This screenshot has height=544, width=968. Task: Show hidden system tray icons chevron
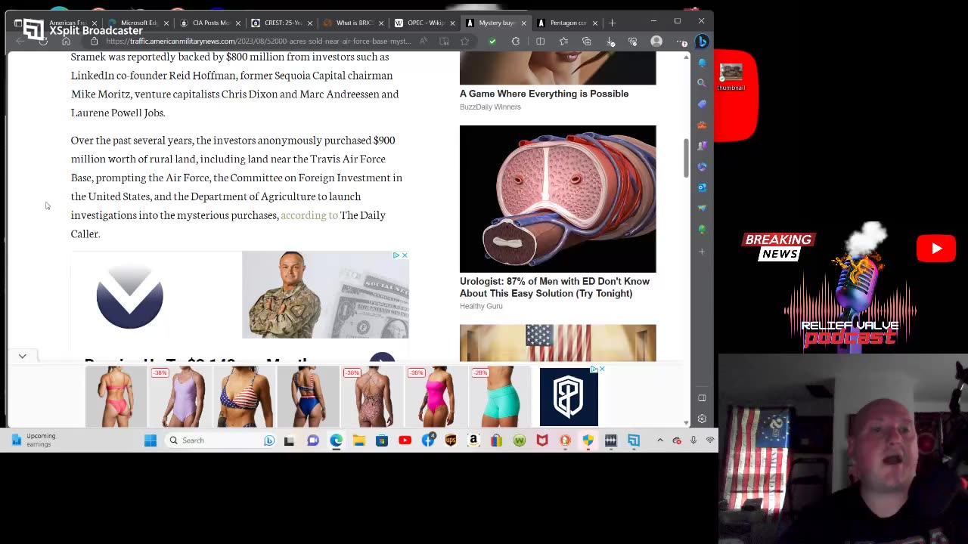point(660,440)
